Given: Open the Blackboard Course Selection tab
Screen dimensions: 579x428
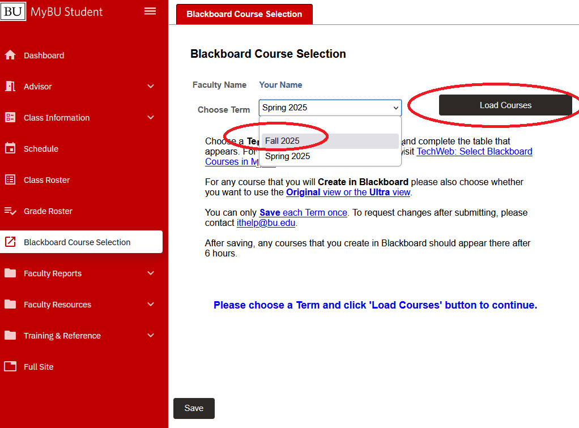Looking at the screenshot, I should tap(244, 14).
